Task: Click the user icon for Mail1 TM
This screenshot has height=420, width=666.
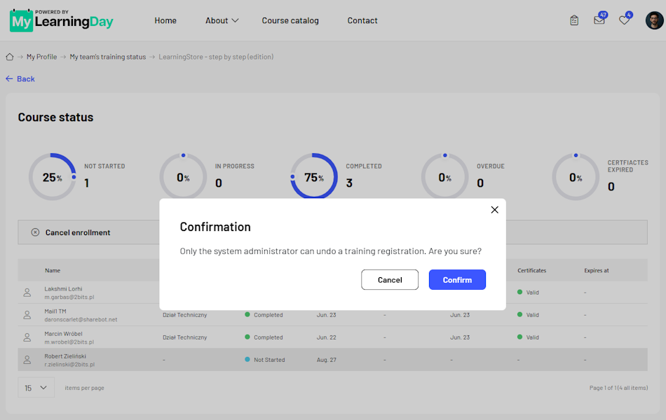Action: pos(27,315)
